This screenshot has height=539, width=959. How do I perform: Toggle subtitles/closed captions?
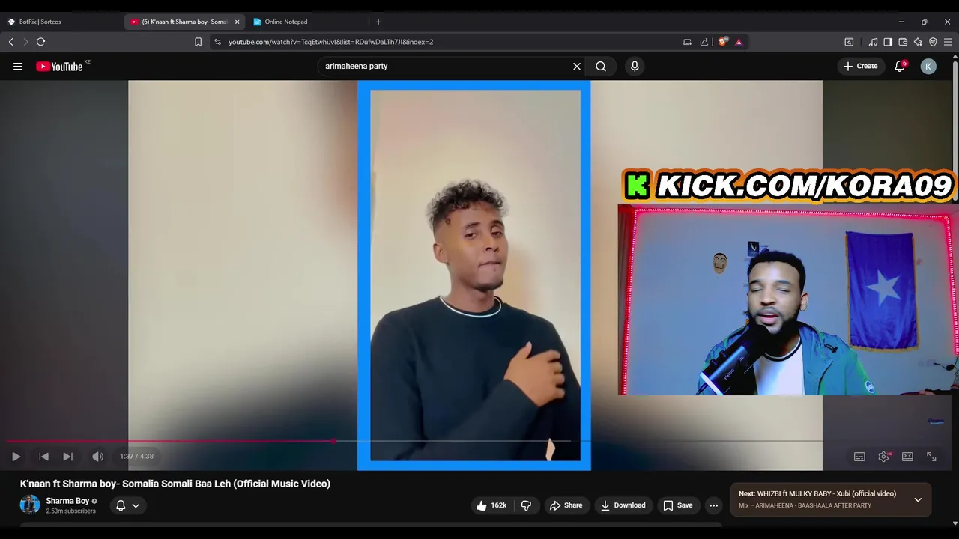[859, 457]
